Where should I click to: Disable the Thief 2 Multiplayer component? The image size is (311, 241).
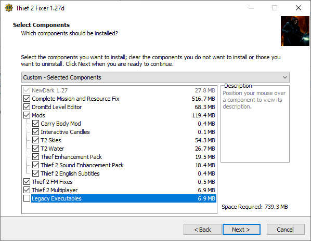tap(27, 190)
